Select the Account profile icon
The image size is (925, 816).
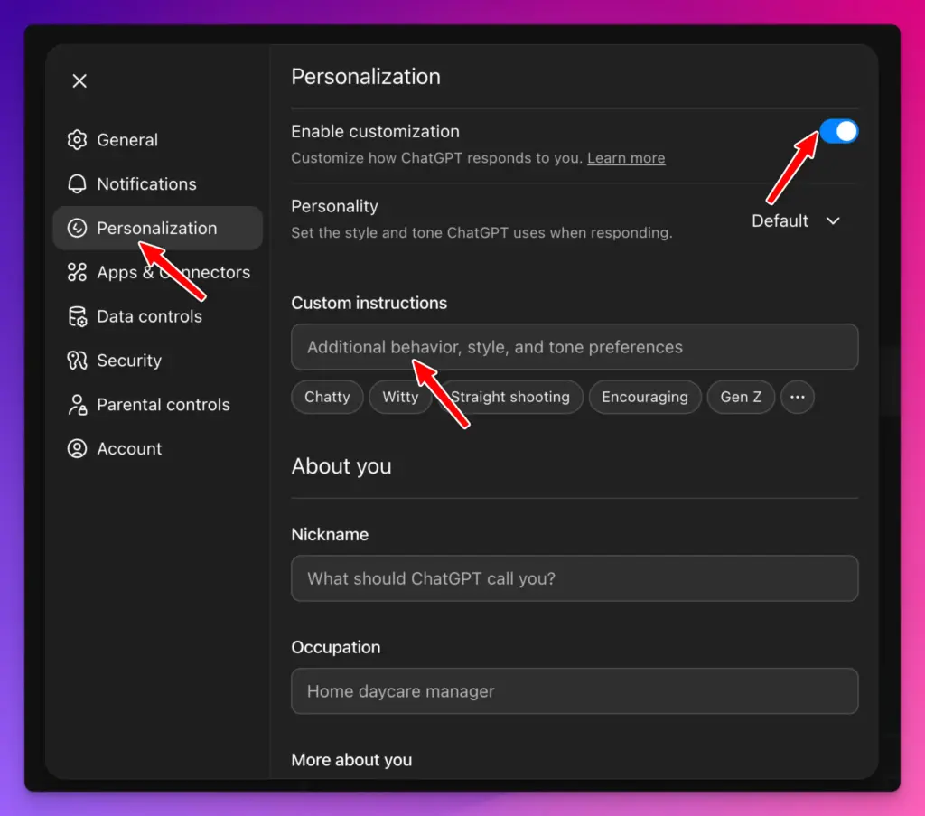pos(78,448)
